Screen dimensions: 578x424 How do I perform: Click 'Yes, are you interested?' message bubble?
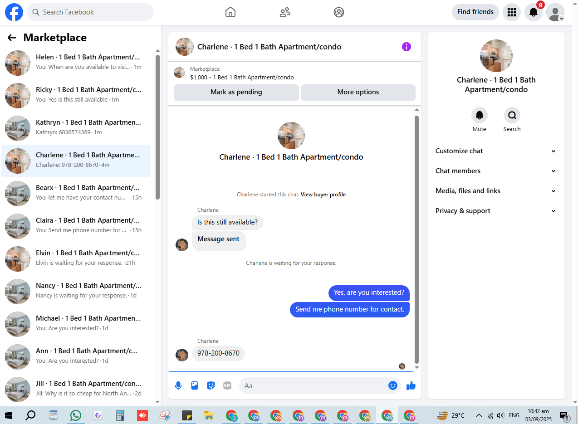pyautogui.click(x=369, y=293)
